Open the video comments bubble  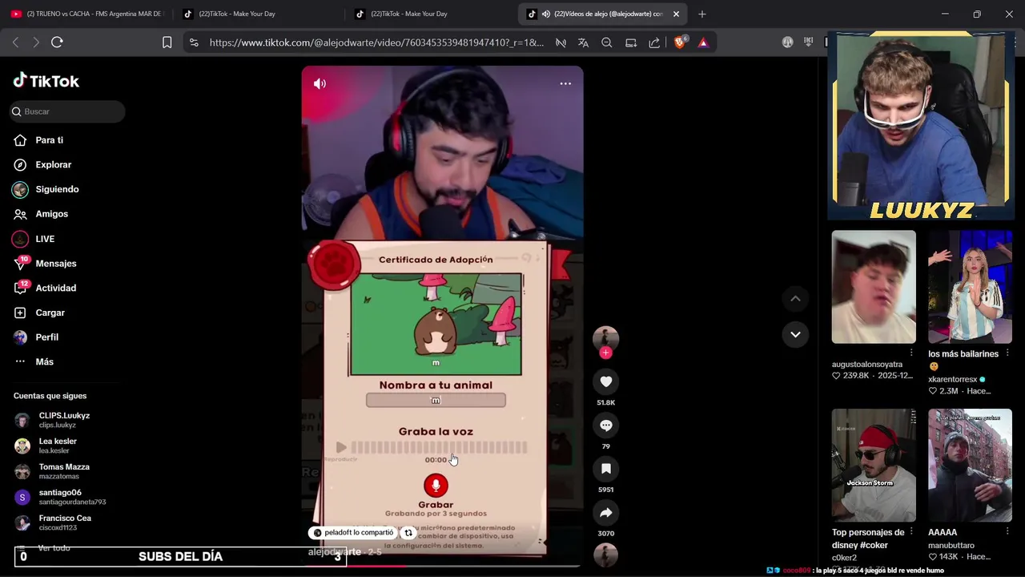606,426
